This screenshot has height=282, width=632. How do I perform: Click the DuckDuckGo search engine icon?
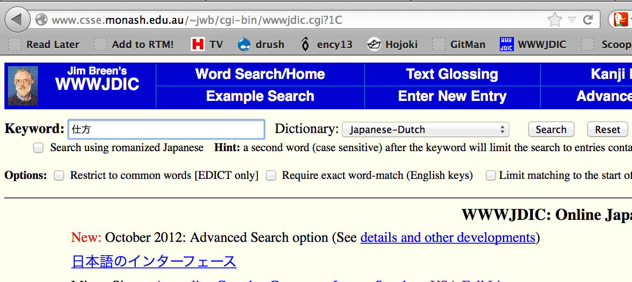click(x=620, y=20)
